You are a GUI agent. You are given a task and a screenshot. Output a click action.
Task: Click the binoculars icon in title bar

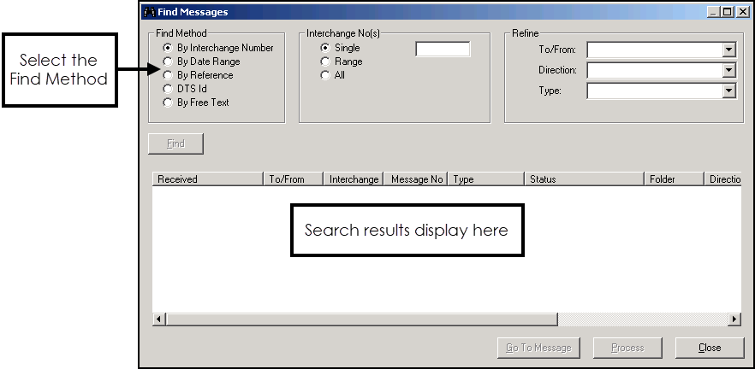point(148,12)
